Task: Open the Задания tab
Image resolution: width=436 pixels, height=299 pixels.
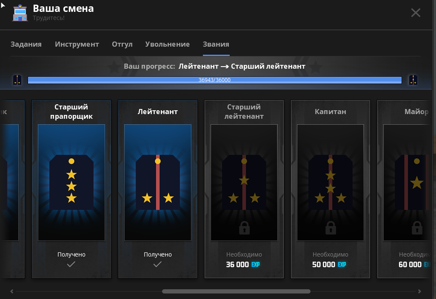Action: coord(26,45)
